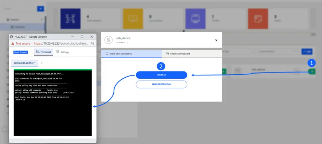Click the purple device dashboard tile
Image resolution: width=322 pixels, height=144 pixels.
pyautogui.click(x=195, y=18)
